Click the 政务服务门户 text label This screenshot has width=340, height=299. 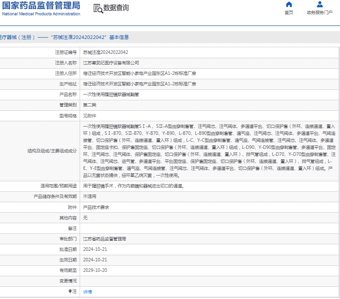point(319,13)
